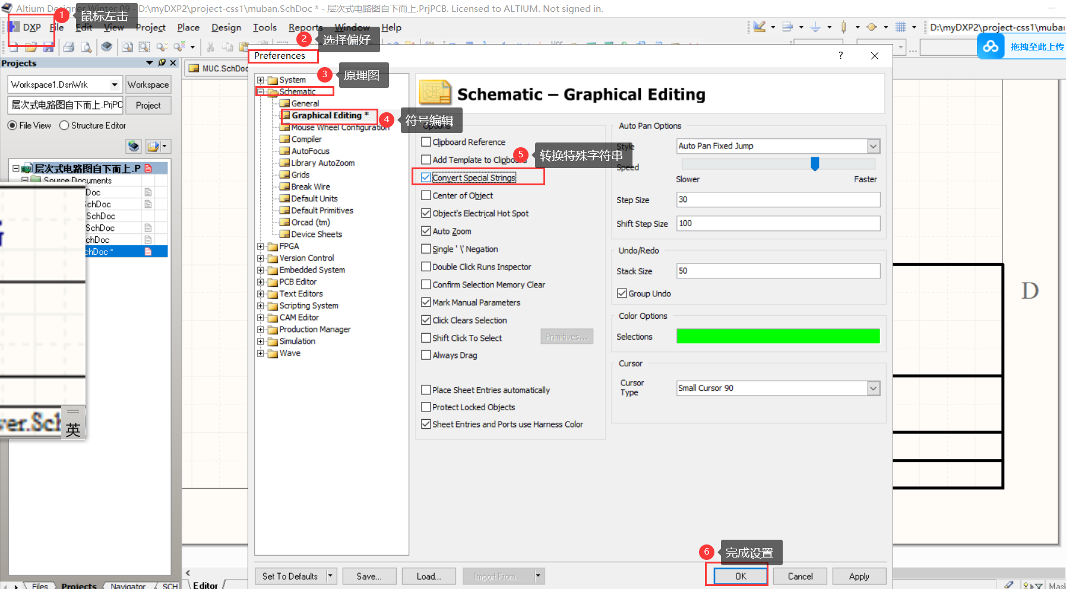Image resolution: width=1066 pixels, height=589 pixels.
Task: Click Zoom Area selection icon
Action: tap(144, 46)
